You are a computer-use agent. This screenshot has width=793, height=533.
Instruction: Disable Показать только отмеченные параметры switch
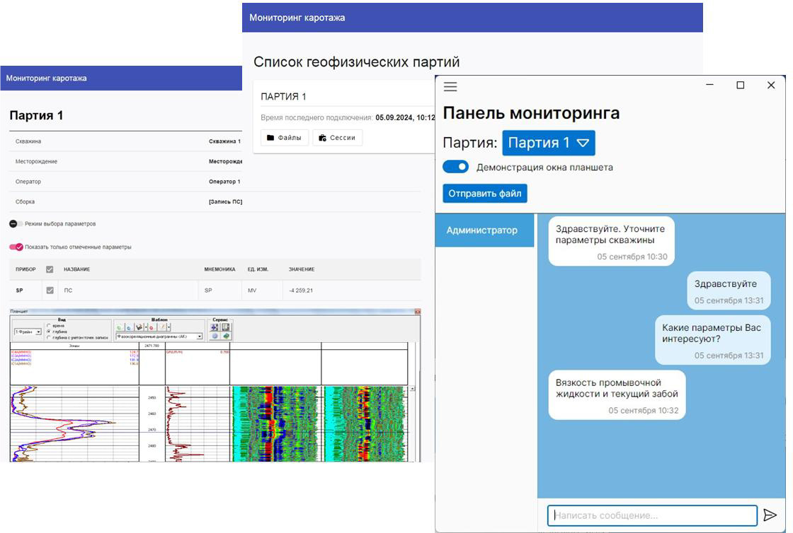tap(16, 247)
